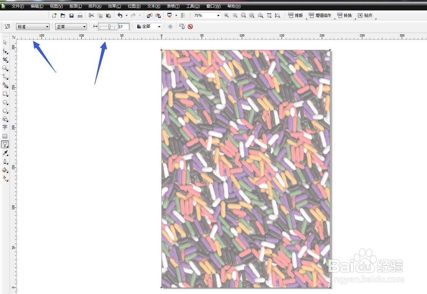This screenshot has height=294, width=427.
Task: Save the document
Action: click(71, 15)
